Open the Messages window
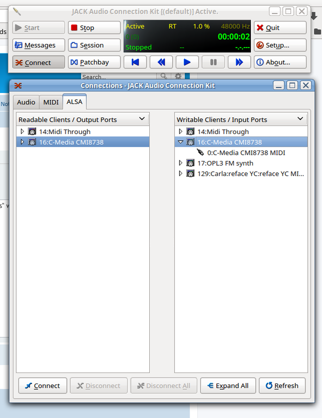This screenshot has width=322, height=418. tap(38, 45)
